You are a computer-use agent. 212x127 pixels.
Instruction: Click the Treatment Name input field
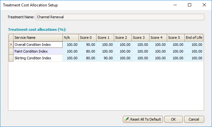tap(120, 17)
